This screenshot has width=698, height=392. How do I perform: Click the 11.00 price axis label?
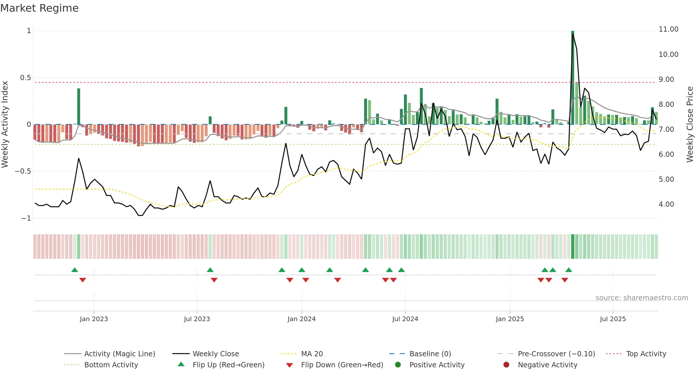point(668,29)
